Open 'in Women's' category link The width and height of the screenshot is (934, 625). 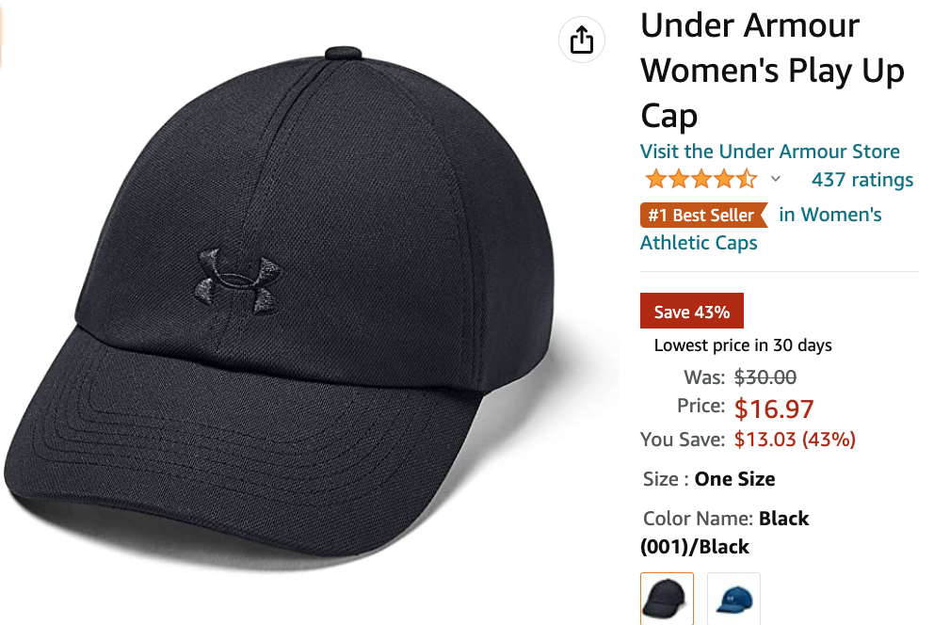click(829, 215)
